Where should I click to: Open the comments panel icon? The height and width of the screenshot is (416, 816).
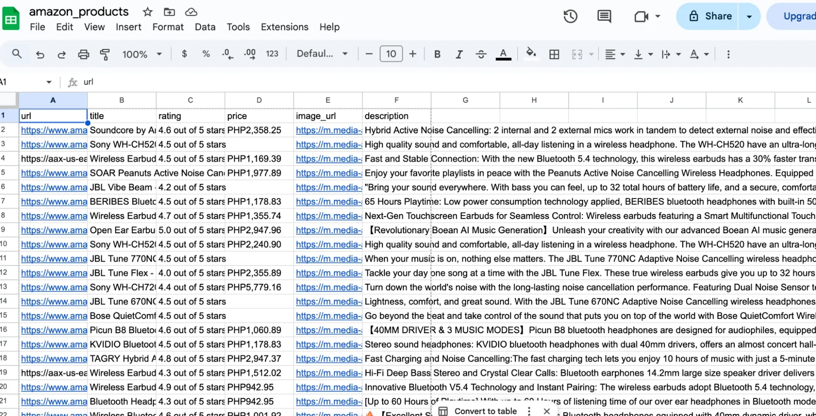604,16
